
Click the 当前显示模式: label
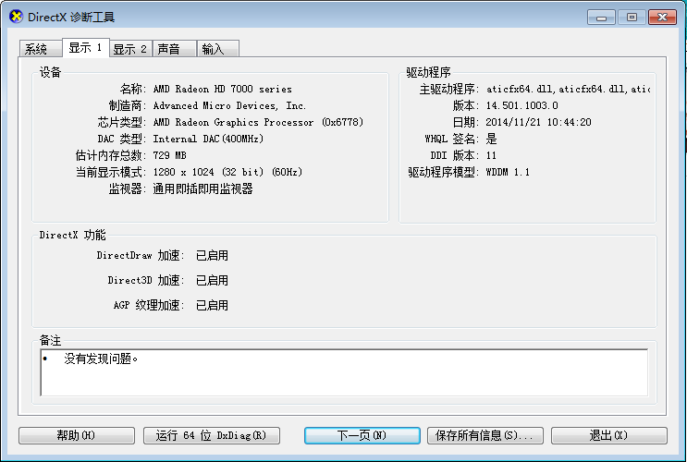tap(111, 172)
